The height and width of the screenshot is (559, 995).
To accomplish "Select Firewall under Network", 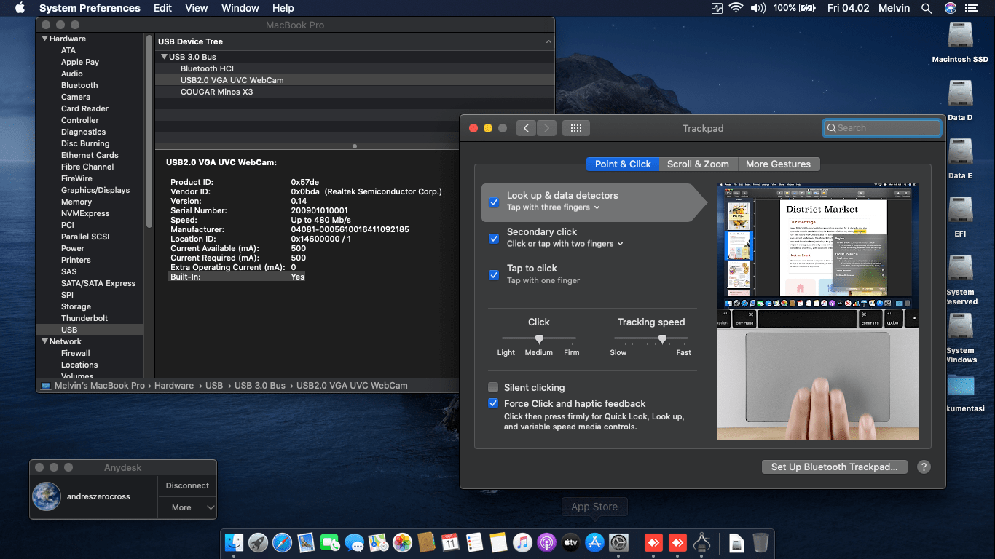I will click(76, 353).
